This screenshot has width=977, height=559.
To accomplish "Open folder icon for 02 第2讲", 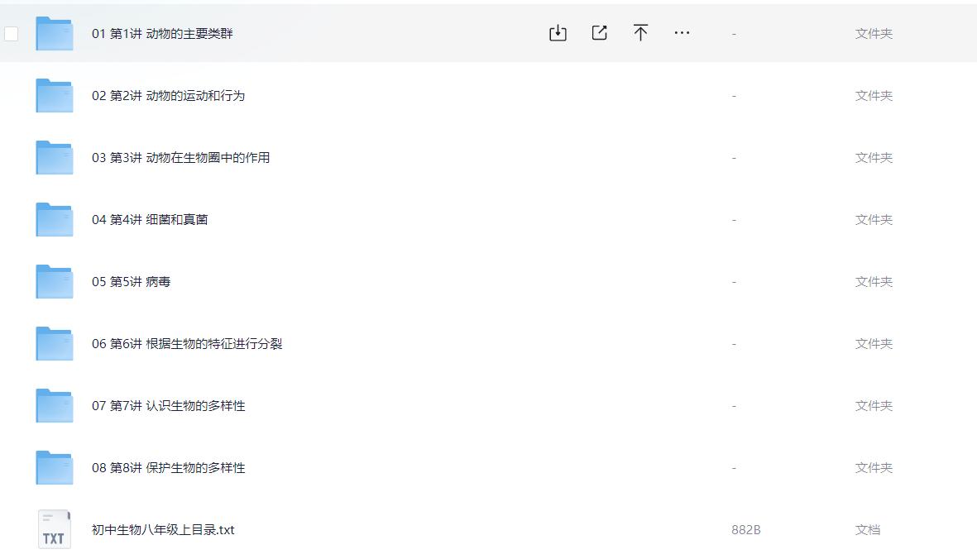I will click(x=55, y=96).
